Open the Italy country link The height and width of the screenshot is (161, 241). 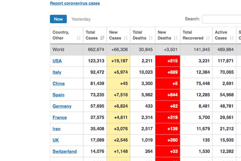click(x=57, y=72)
